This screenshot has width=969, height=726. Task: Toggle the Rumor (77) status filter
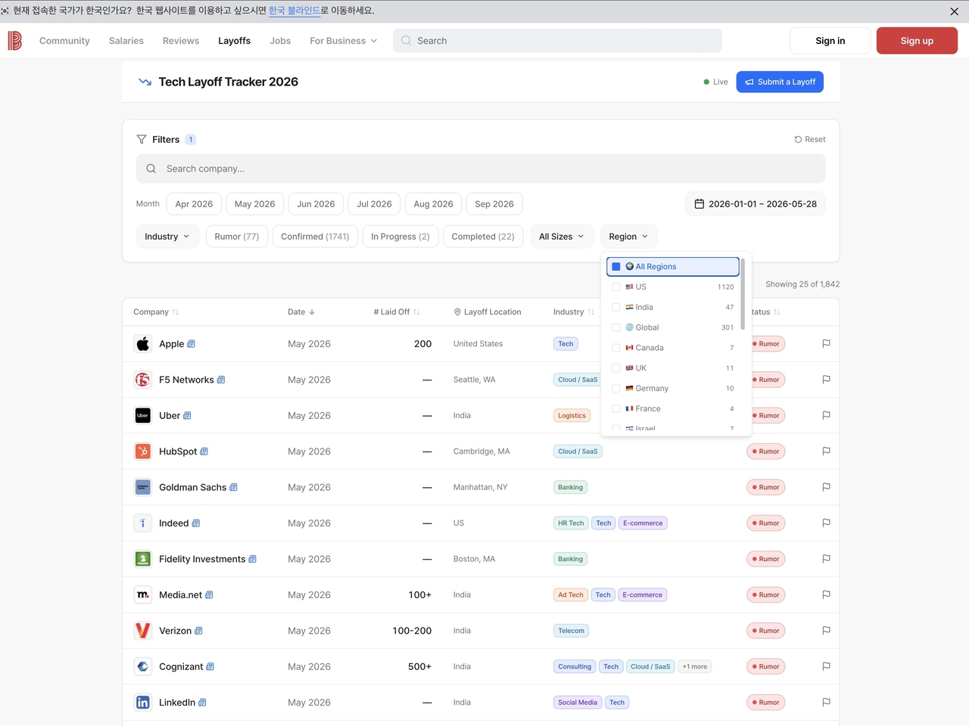tap(237, 237)
